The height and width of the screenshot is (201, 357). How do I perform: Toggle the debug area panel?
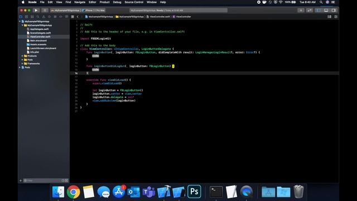(x=326, y=10)
